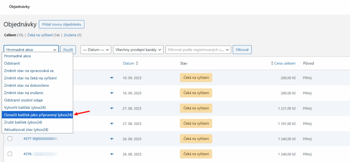Screen dimensions: 350x162
Task: Click eye icon in the 1 101,00 Kč row
Action: pyautogui.click(x=111, y=124)
